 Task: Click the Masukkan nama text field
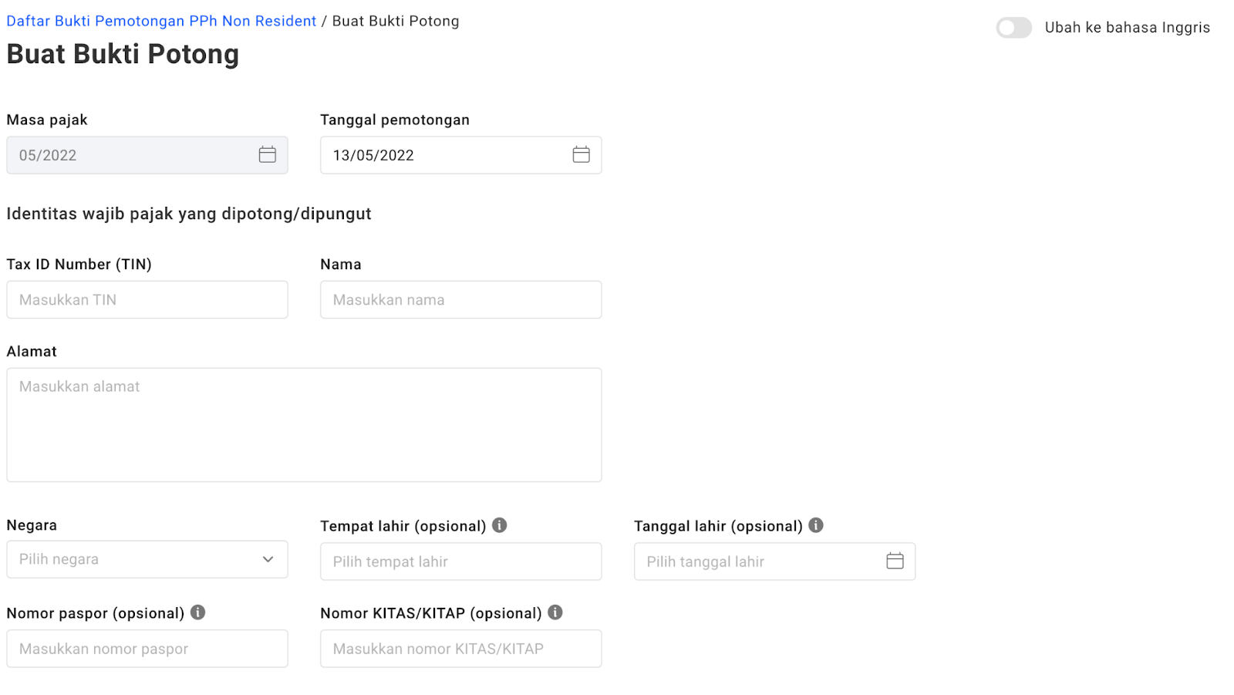[x=460, y=300]
